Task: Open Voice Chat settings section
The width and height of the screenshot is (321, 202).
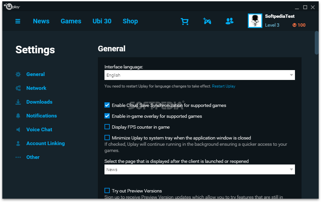Action: pos(39,129)
